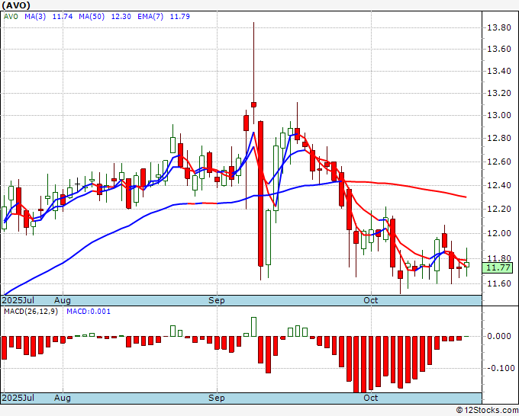Click the 2025Jul label on price chart axis
Viewport: 519px width, 416px height.
click(18, 300)
